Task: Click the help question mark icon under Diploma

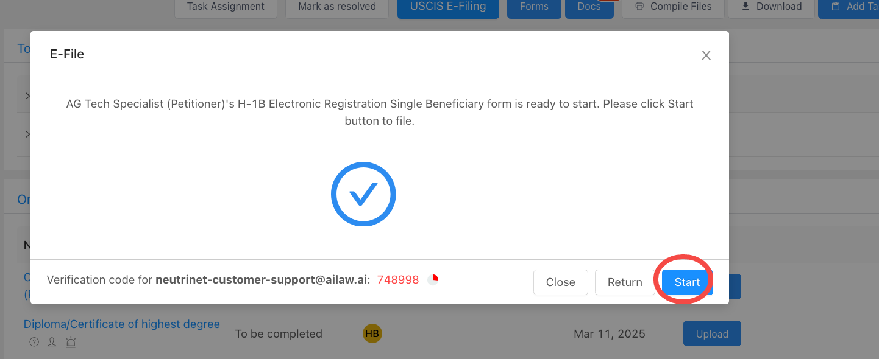Action: (34, 342)
